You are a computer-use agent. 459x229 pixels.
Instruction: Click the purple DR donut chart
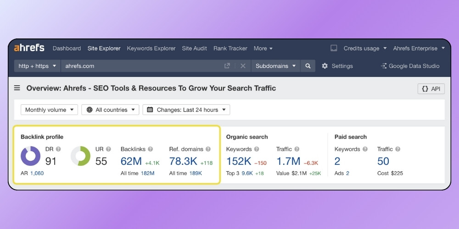pyautogui.click(x=31, y=156)
